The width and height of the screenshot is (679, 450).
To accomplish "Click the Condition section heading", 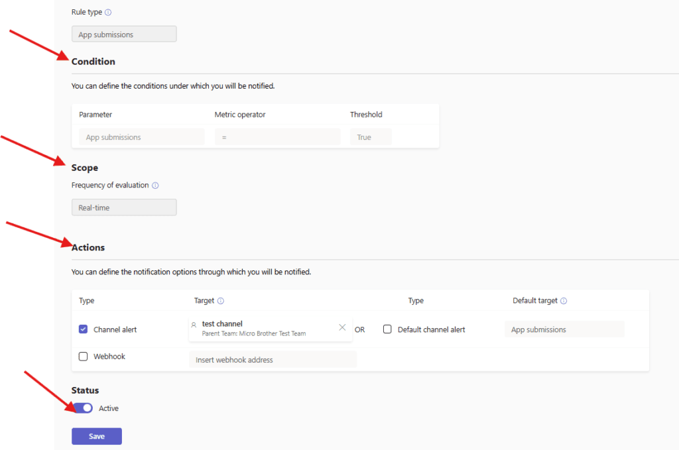I will click(x=93, y=62).
